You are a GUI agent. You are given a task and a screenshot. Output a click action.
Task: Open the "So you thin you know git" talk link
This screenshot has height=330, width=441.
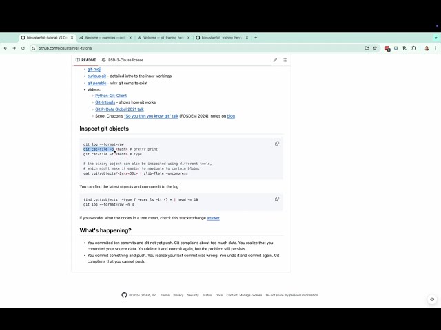(x=152, y=116)
